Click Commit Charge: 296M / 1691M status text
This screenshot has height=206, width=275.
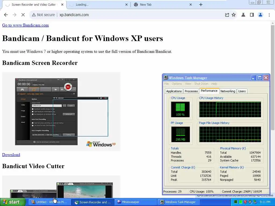(242, 192)
